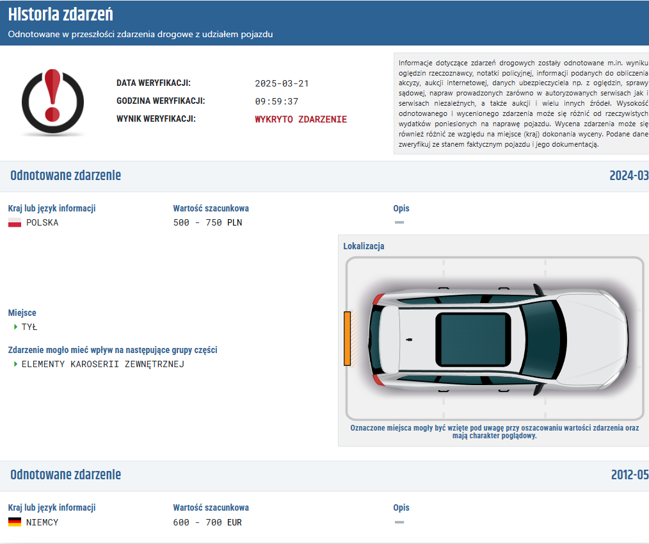Click the orange rear damage marker

tap(348, 338)
